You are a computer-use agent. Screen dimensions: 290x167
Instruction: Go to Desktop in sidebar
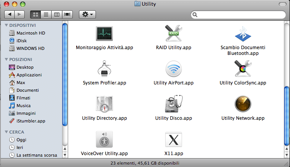[x=21, y=67]
